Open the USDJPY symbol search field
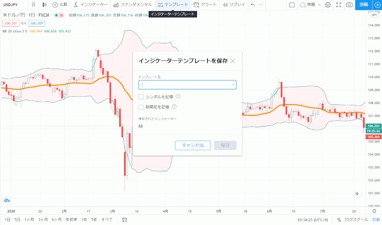This screenshot has width=382, height=225. point(10,5)
